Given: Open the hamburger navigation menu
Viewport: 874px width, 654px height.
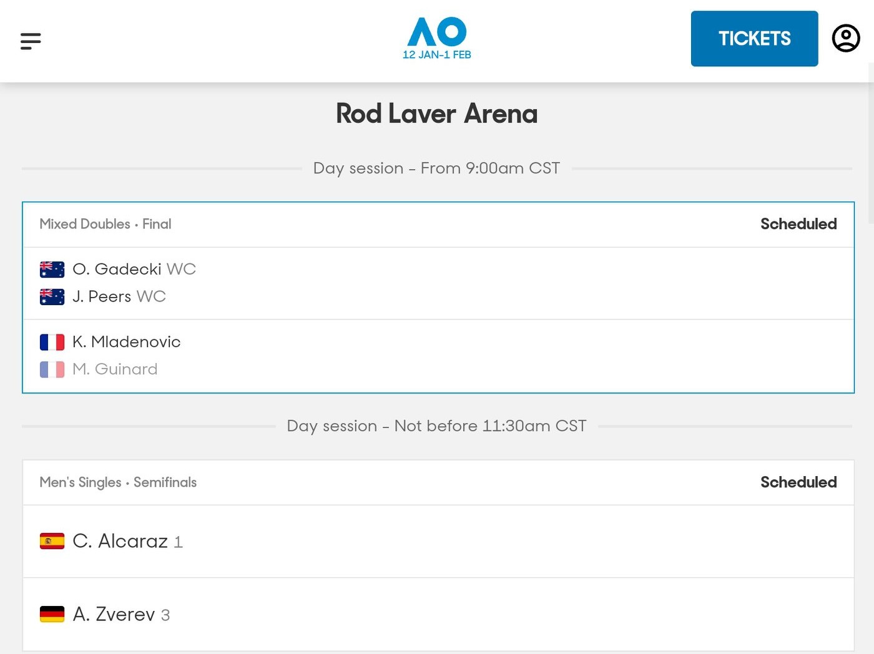Looking at the screenshot, I should pos(31,41).
